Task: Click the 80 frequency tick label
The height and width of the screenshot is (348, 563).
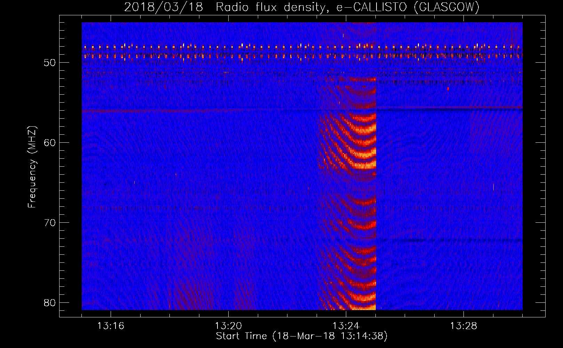Action: [x=50, y=303]
